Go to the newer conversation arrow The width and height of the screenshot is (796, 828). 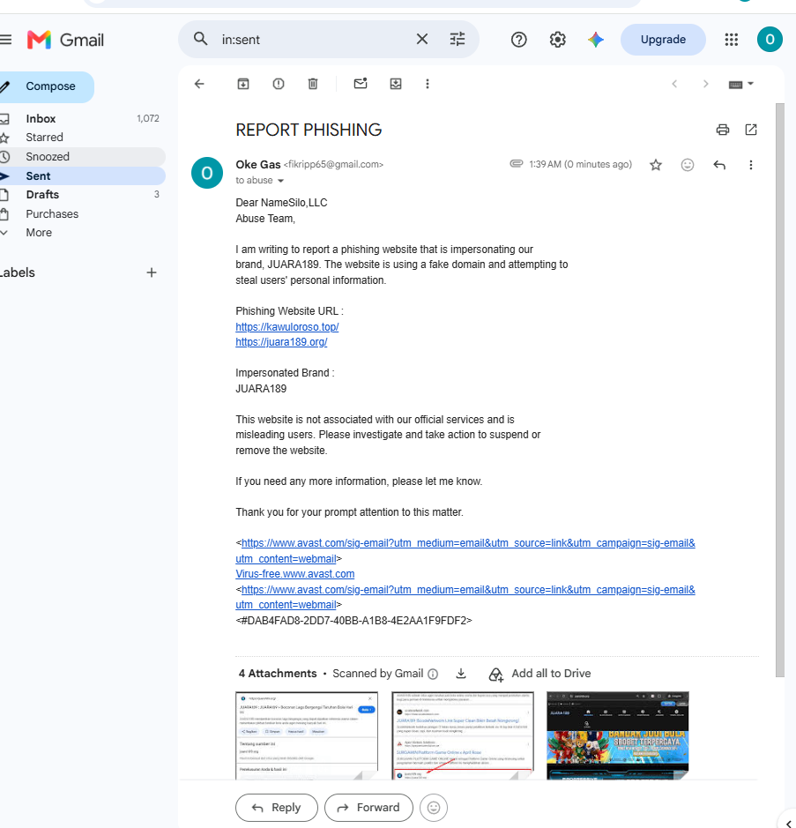[674, 84]
